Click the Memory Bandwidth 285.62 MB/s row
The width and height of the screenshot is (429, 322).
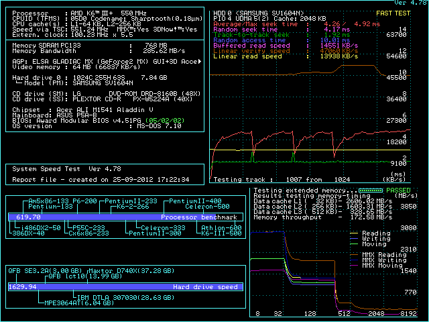click(99, 51)
